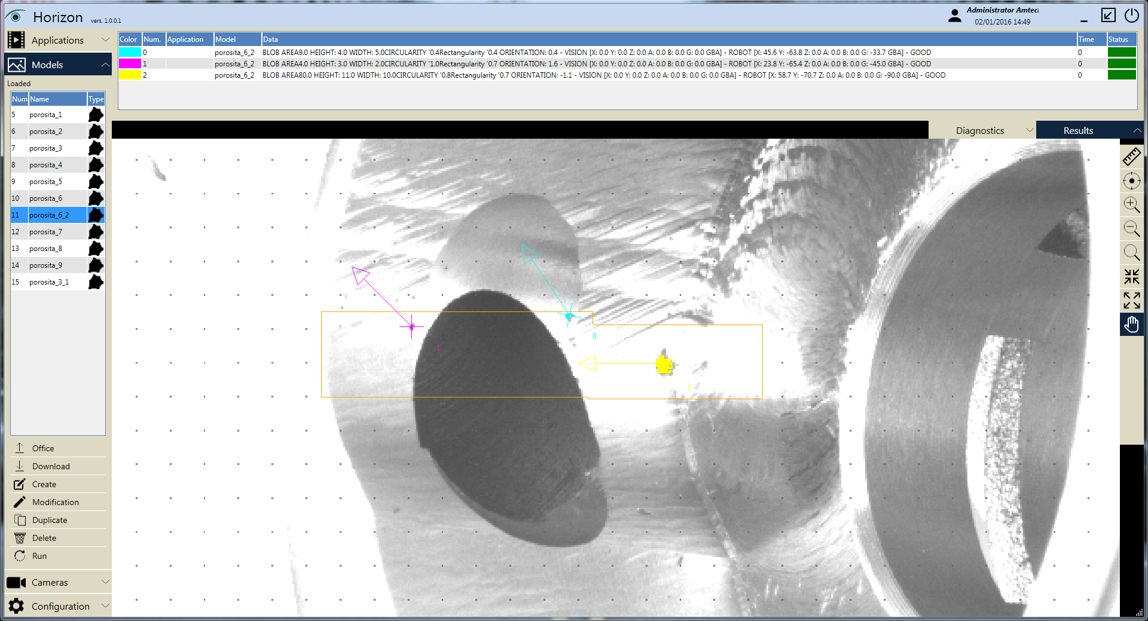Click the yellow blob marker in the image
This screenshot has height=621, width=1148.
coord(664,364)
